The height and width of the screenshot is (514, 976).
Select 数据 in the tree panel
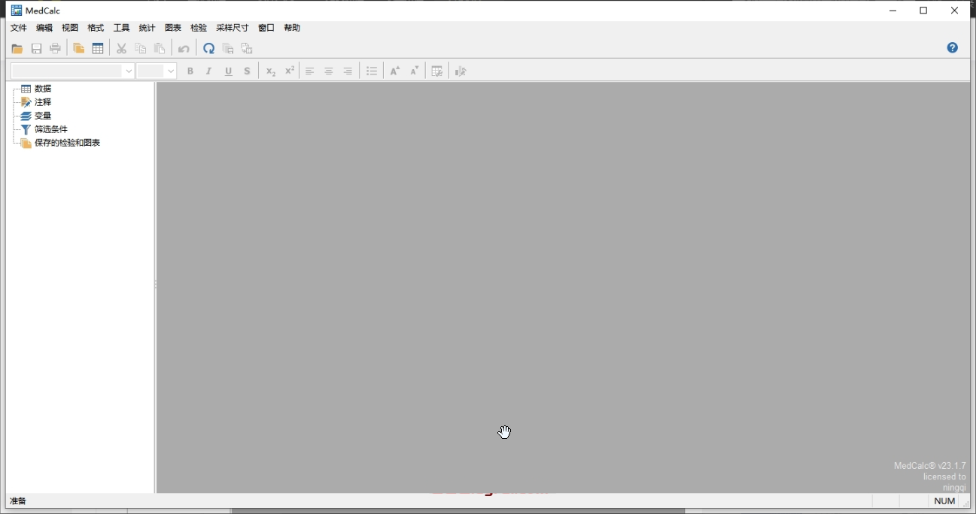43,89
